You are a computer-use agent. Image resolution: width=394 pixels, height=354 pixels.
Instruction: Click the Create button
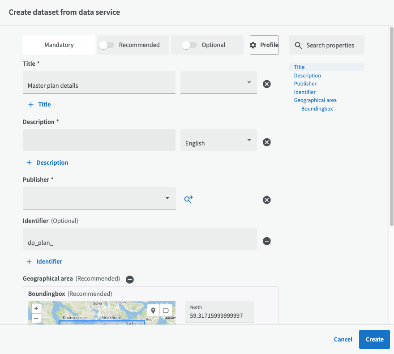(374, 339)
